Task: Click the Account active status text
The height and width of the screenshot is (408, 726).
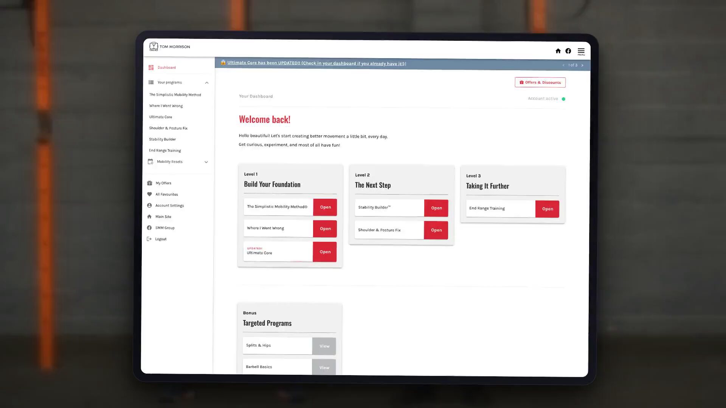Action: coord(543,99)
